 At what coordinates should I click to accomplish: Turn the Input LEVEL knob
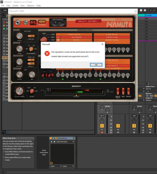pos(19,36)
